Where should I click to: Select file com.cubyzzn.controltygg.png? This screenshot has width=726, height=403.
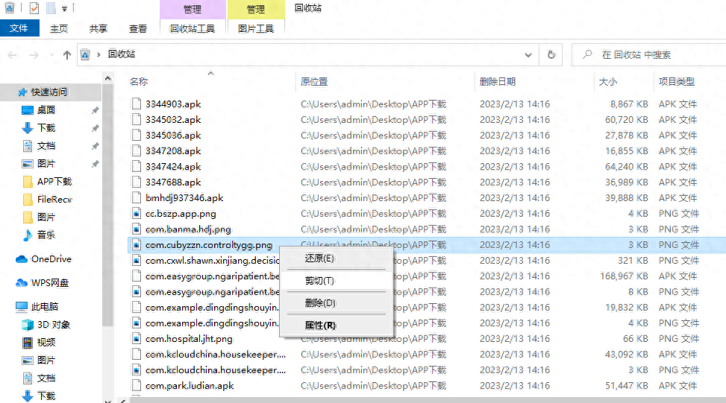209,245
